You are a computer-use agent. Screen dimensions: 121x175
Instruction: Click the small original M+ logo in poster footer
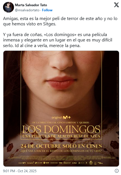22,163
